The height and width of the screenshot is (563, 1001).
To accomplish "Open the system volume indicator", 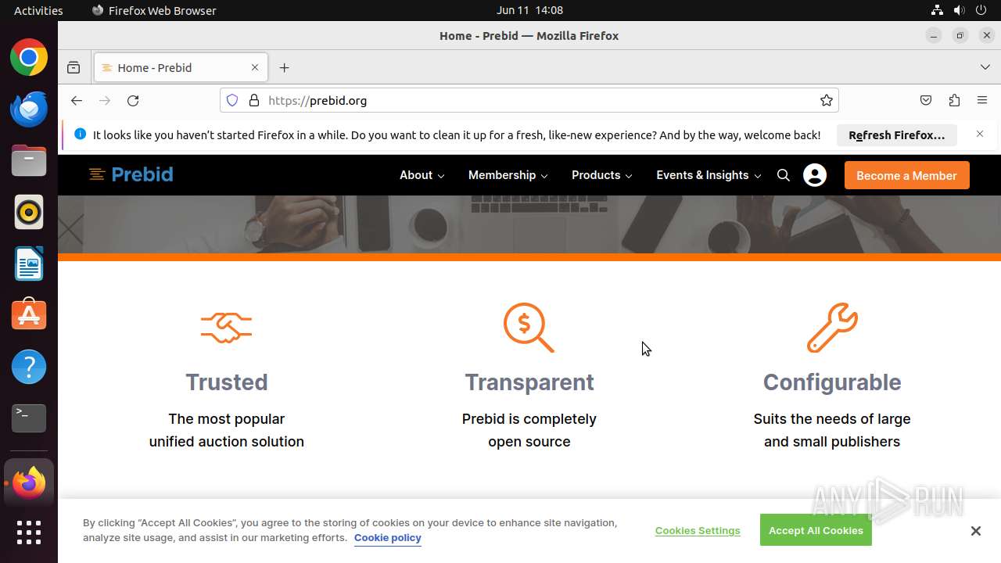I will coord(959,10).
